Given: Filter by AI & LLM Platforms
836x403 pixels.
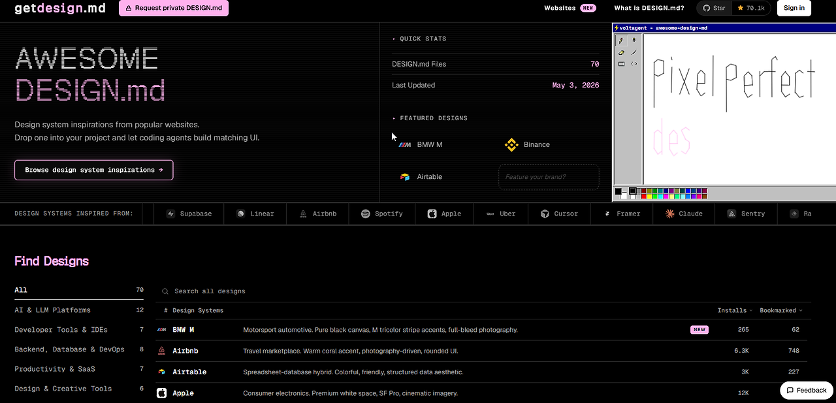Looking at the screenshot, I should click(79, 310).
